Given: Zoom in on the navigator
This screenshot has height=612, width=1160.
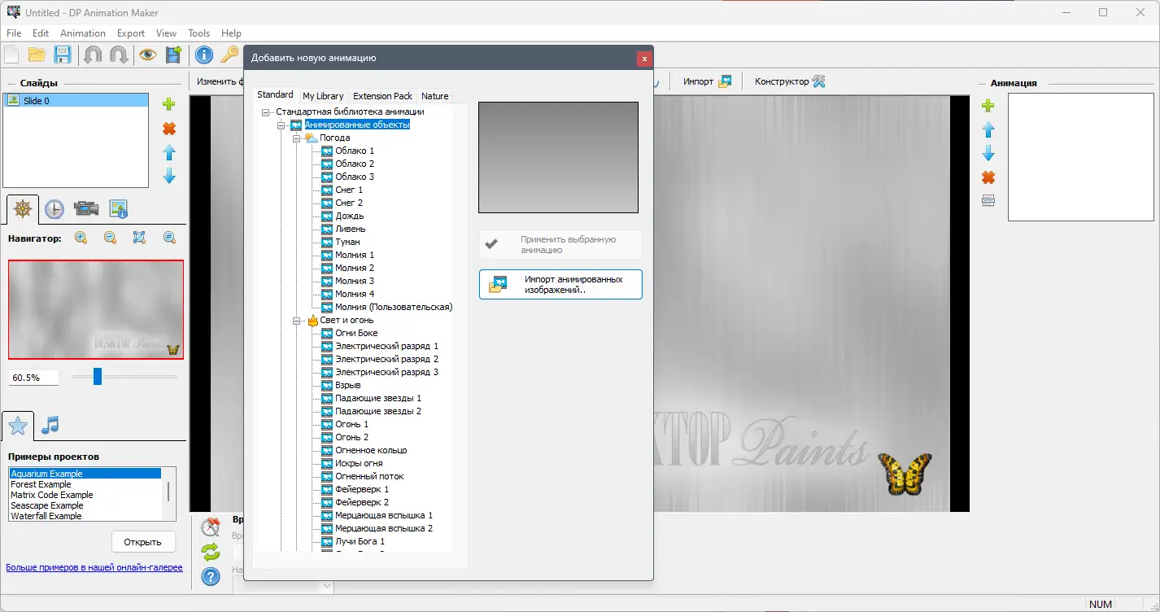Looking at the screenshot, I should [x=81, y=238].
